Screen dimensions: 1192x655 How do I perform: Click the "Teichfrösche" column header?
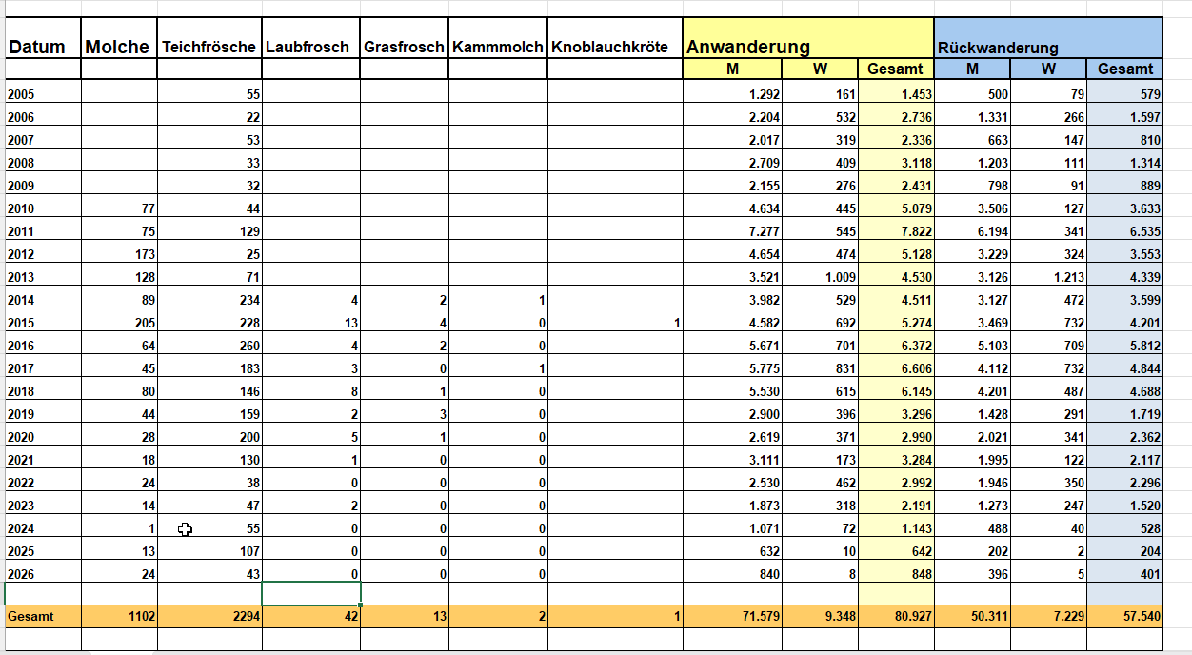click(209, 47)
